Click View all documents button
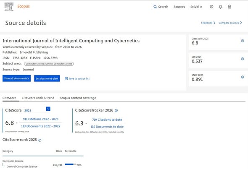248x169 pixels. pos(17,78)
